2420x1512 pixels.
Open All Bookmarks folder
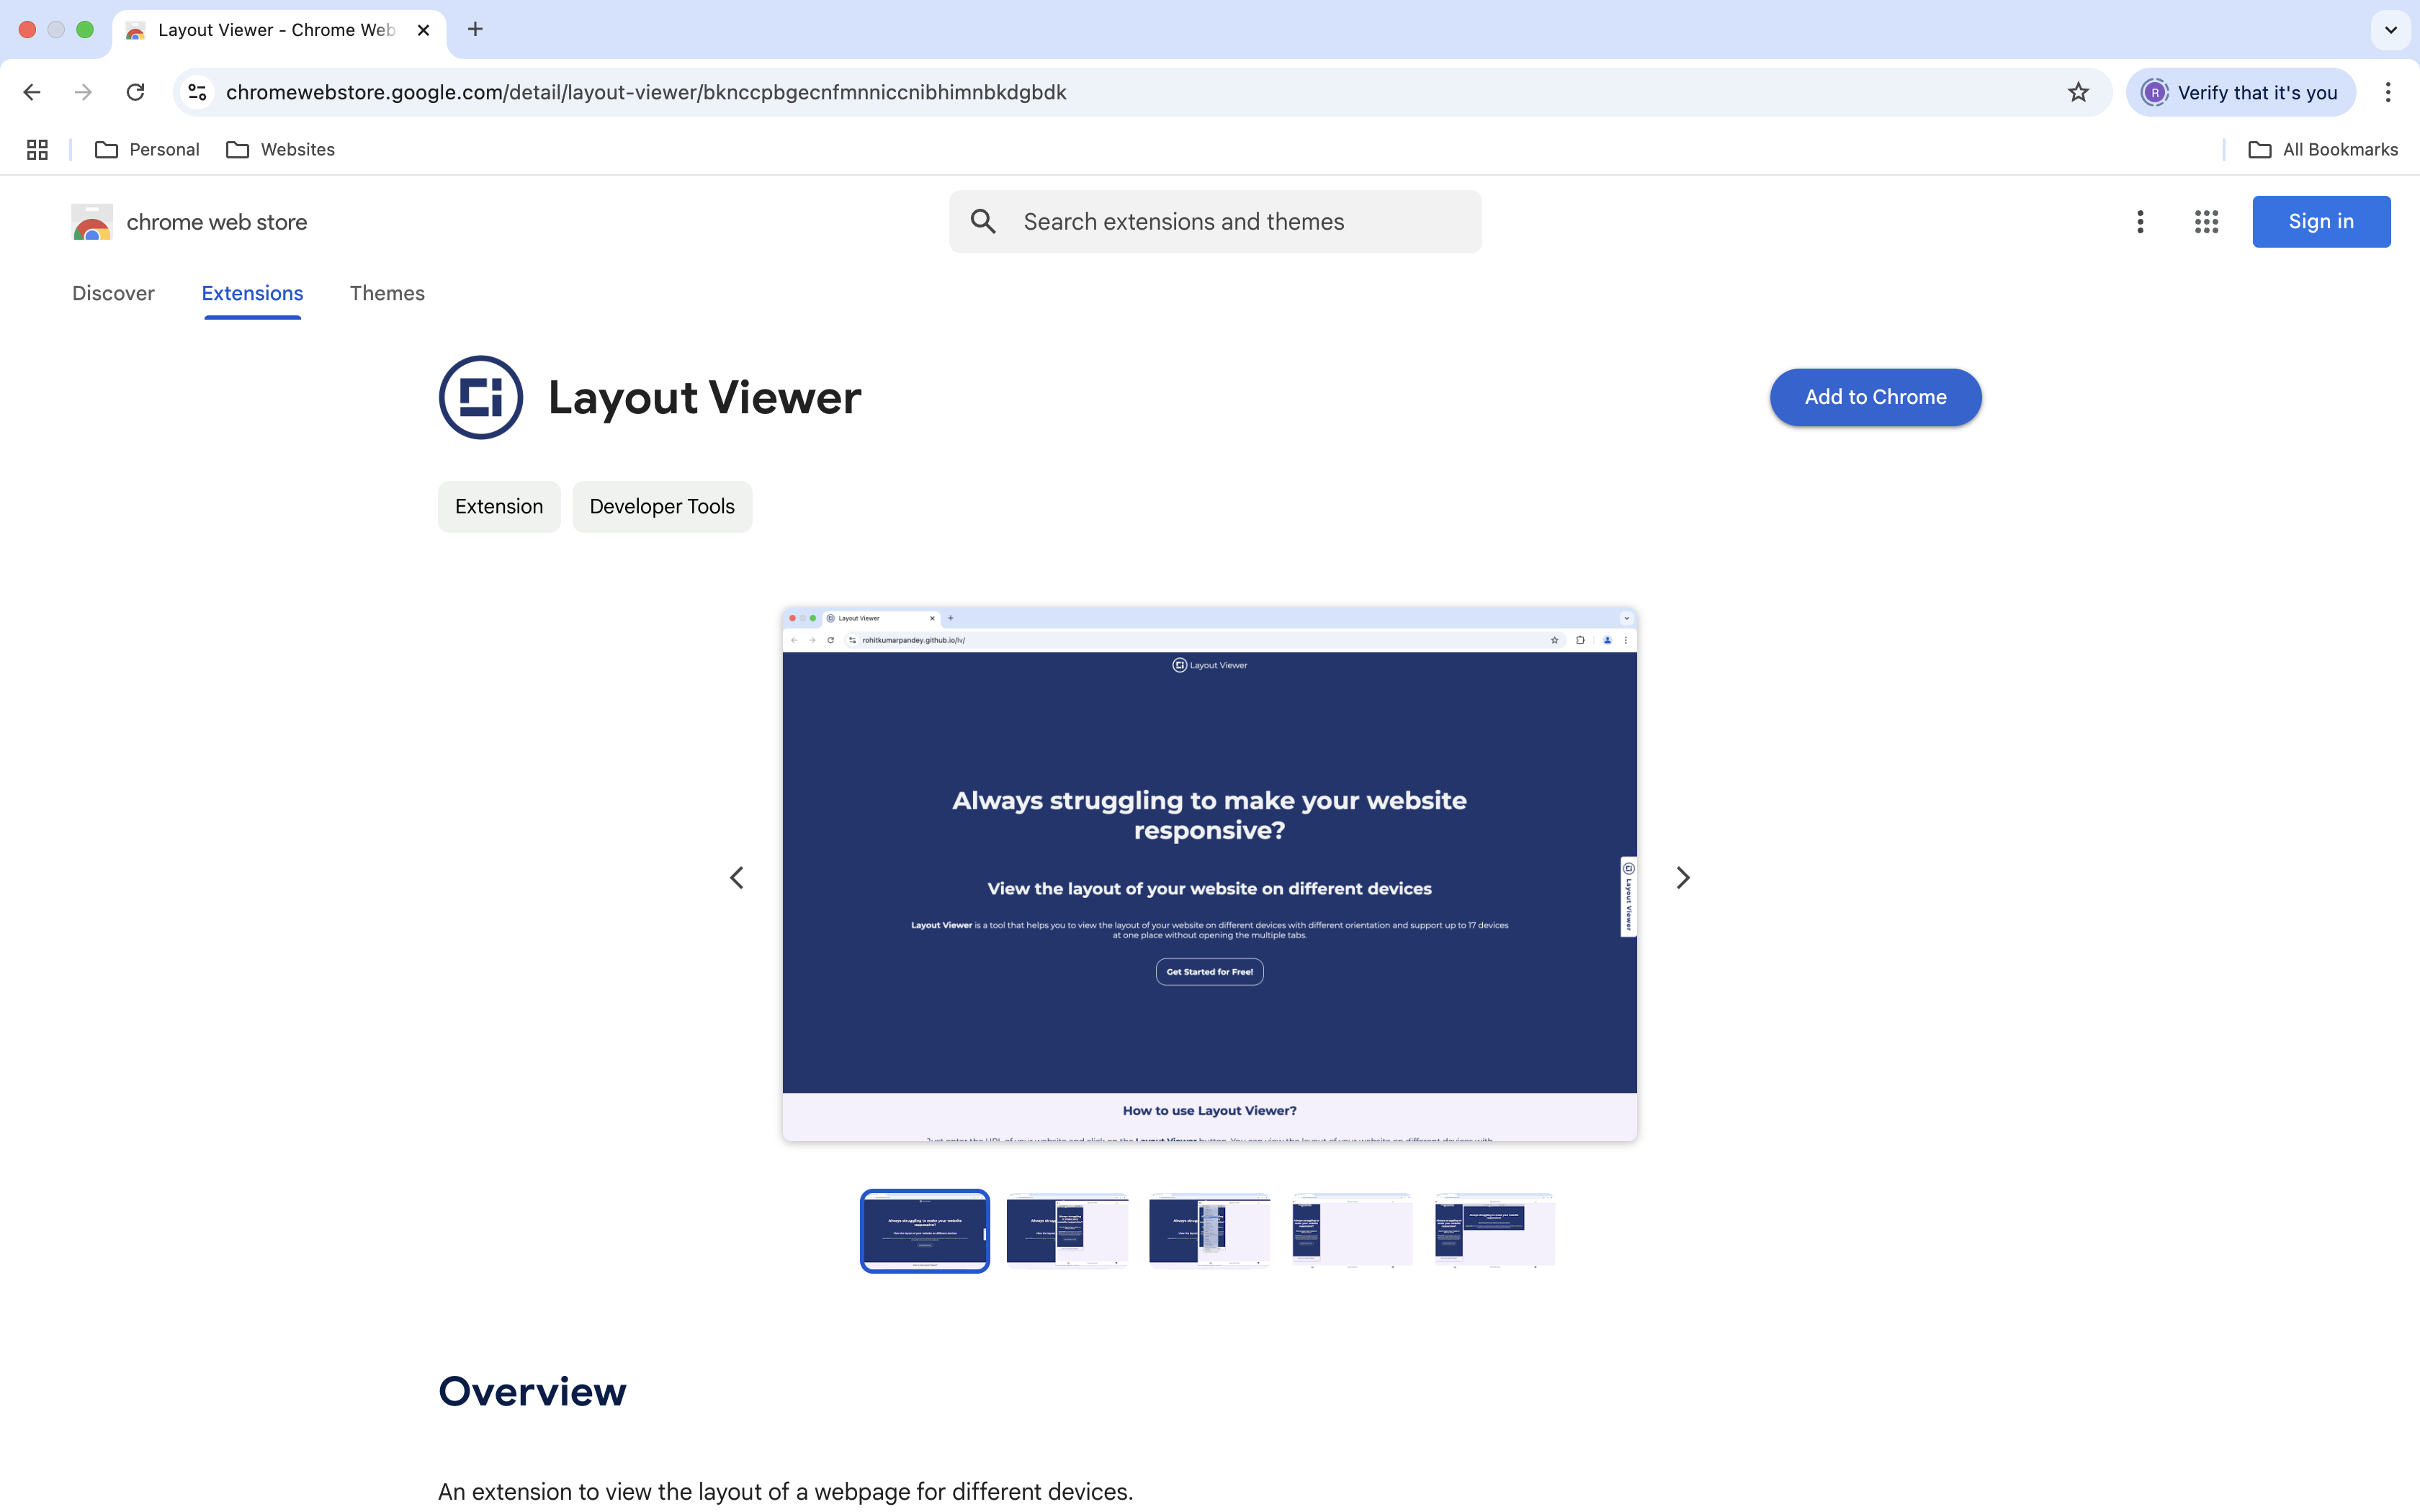[x=2323, y=149]
